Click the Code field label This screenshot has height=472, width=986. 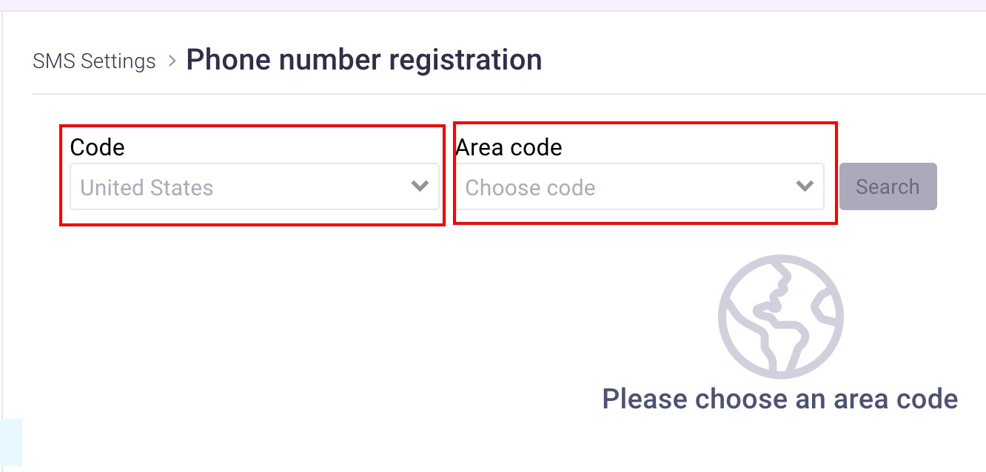tap(97, 147)
